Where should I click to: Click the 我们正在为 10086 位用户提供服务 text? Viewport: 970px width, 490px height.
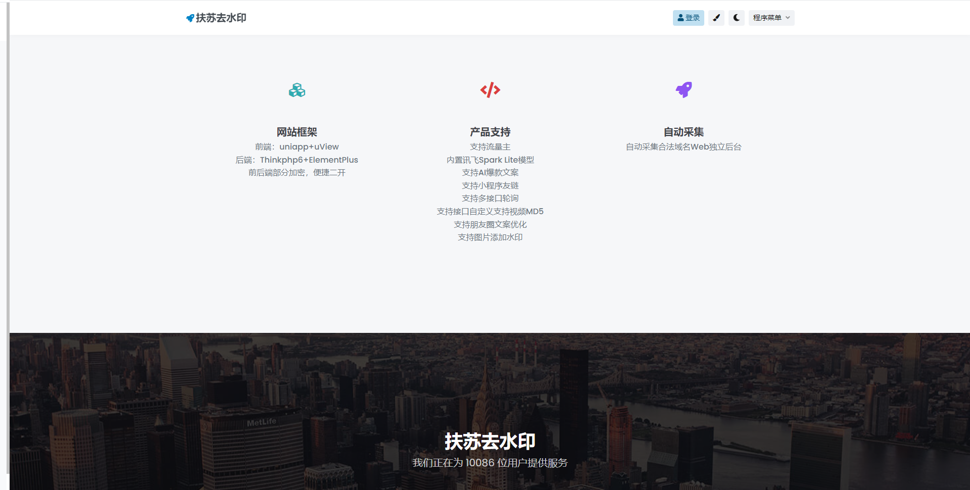click(490, 463)
